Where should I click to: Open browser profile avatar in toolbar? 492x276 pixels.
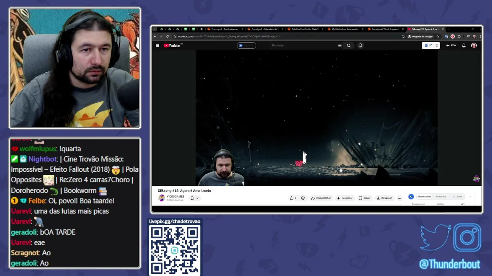coord(475,36)
